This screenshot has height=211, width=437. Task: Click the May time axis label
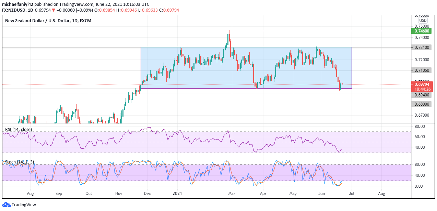[x=293, y=194]
